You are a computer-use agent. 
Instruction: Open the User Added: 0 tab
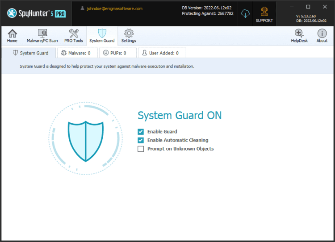click(x=162, y=53)
